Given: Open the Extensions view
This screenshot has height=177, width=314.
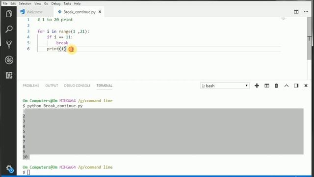Looking at the screenshot, I should (x=9, y=75).
